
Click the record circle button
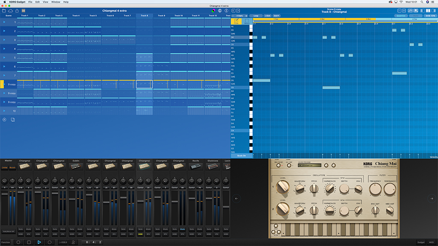pyautogui.click(x=18, y=242)
